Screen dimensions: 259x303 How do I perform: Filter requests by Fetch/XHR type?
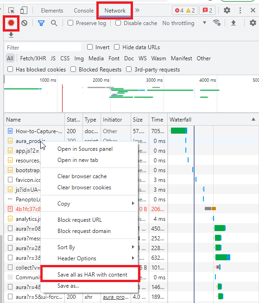pyautogui.click(x=33, y=58)
